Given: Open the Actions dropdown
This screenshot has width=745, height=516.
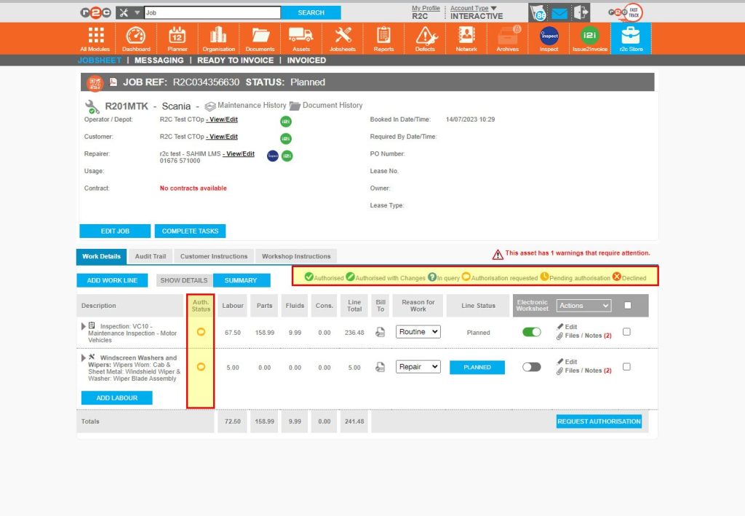Looking at the screenshot, I should [583, 305].
